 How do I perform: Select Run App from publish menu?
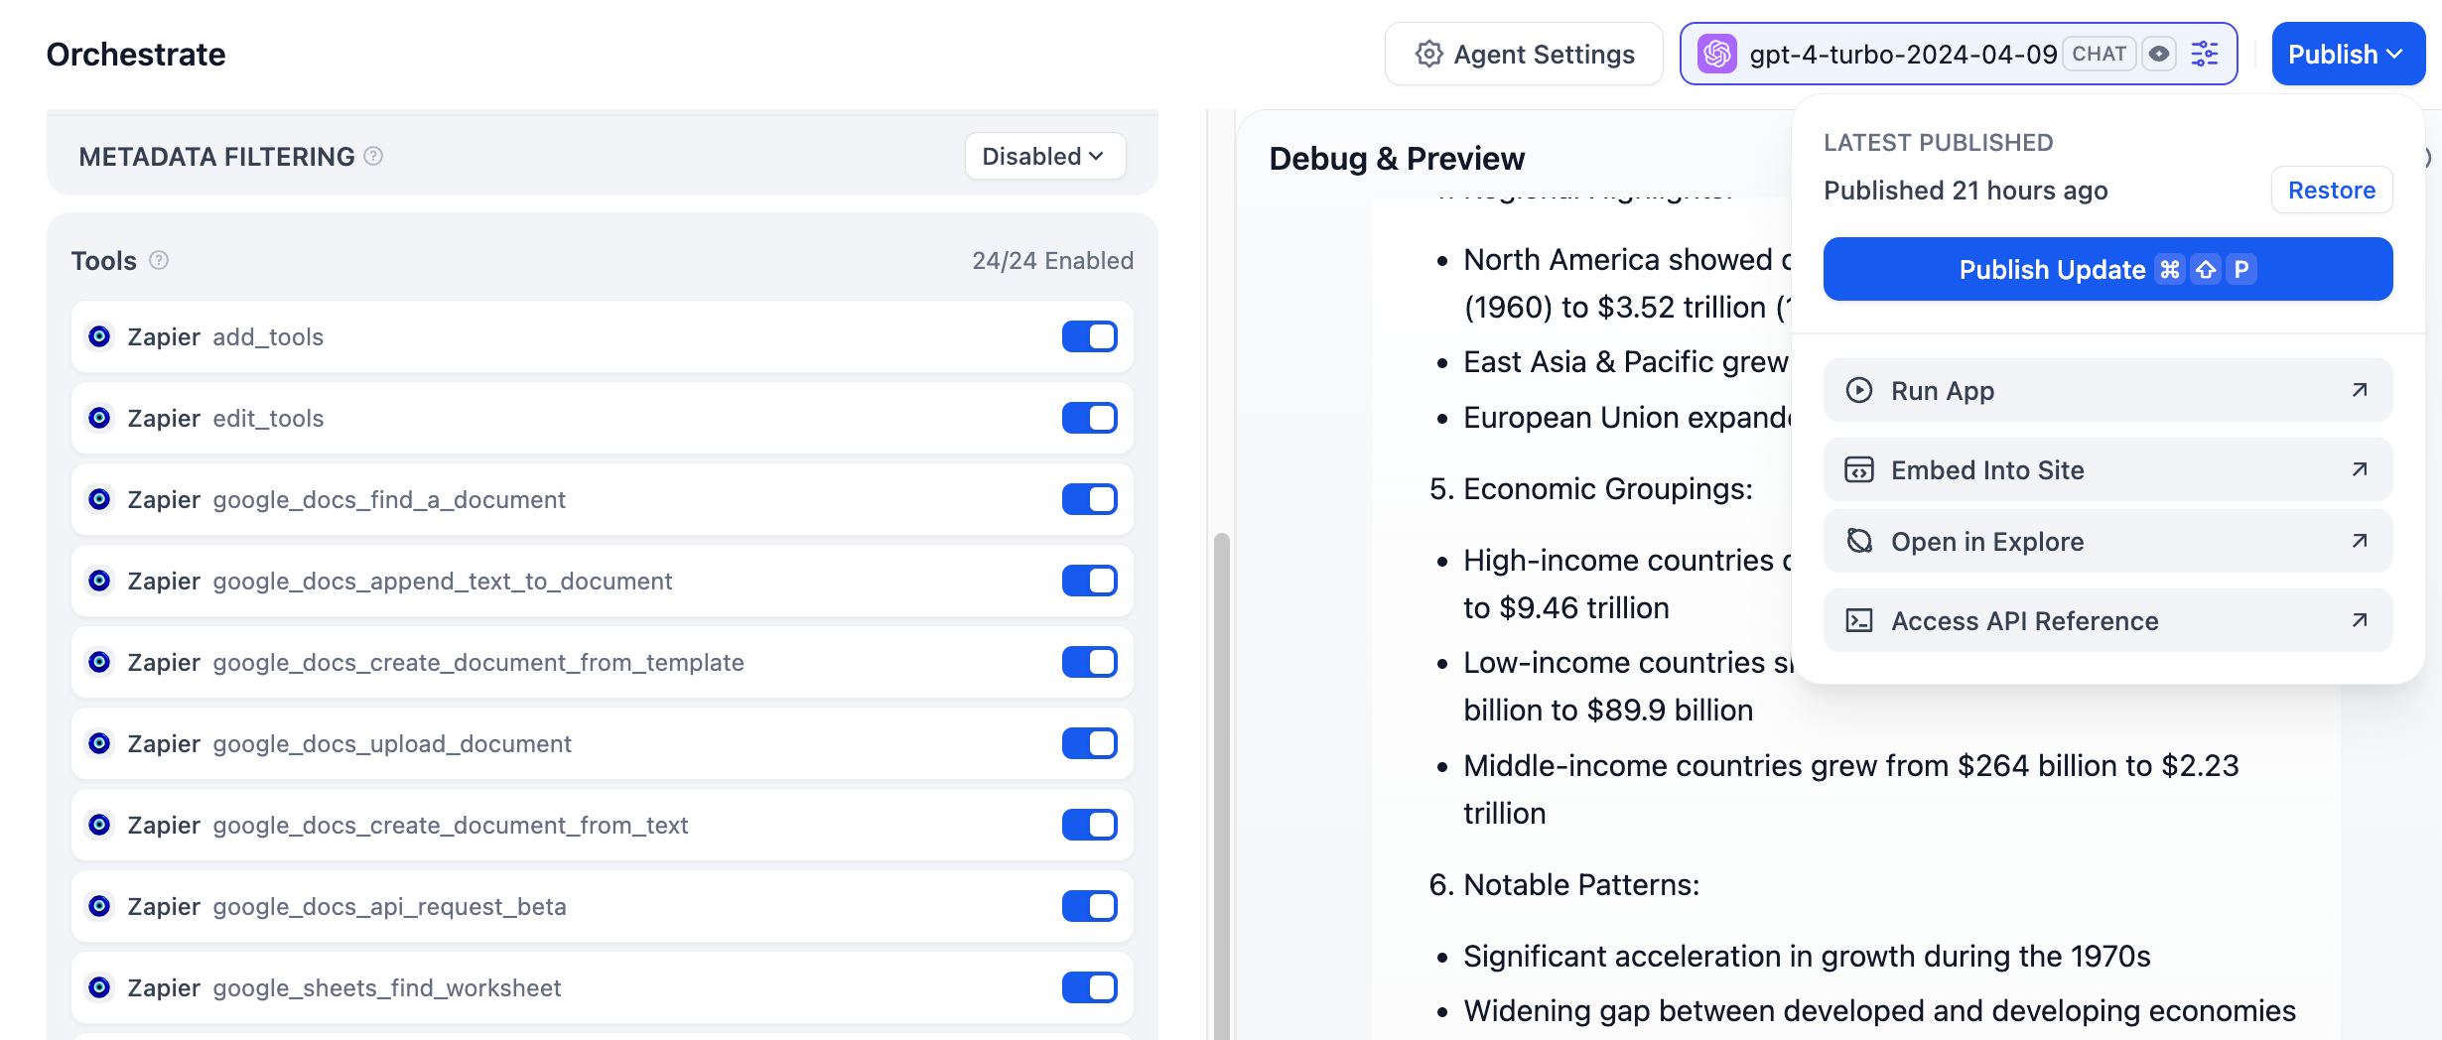coord(2107,390)
